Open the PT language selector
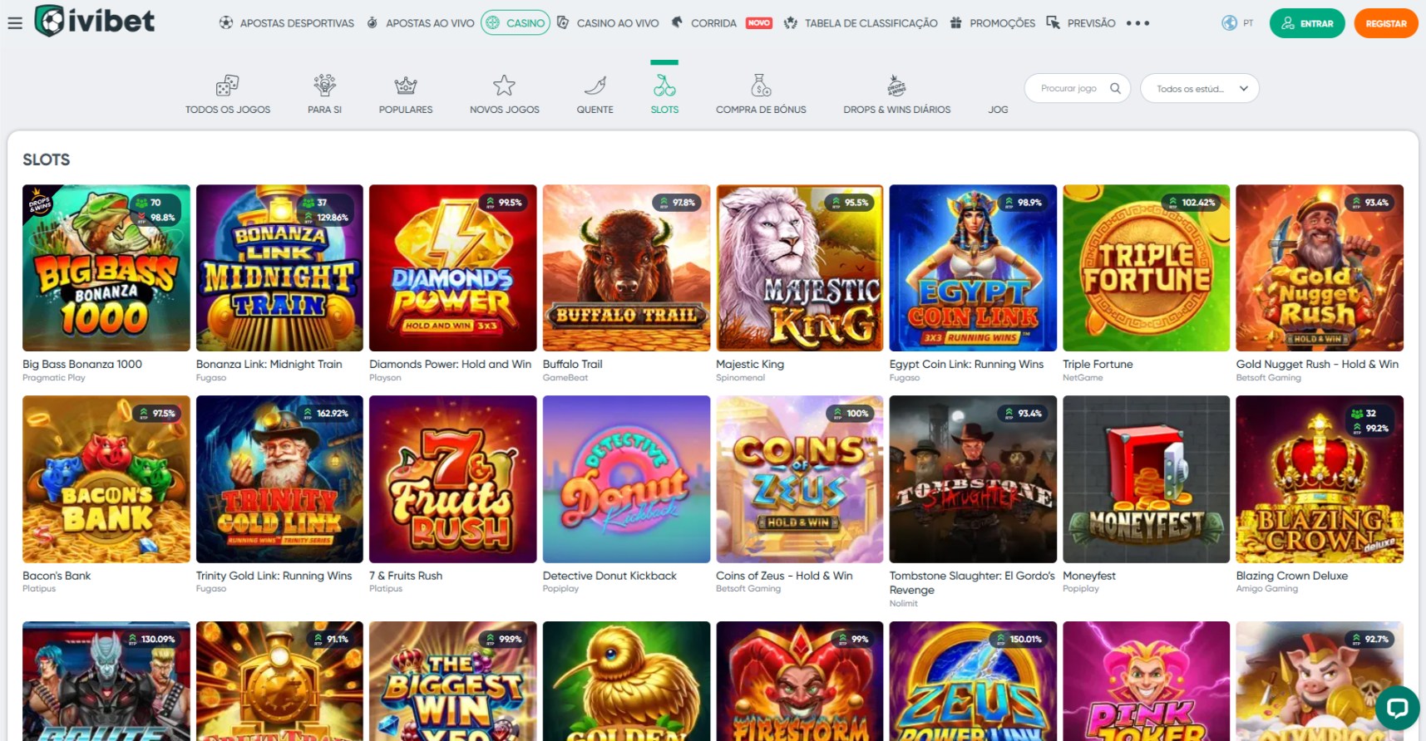The height and width of the screenshot is (741, 1426). click(1248, 23)
